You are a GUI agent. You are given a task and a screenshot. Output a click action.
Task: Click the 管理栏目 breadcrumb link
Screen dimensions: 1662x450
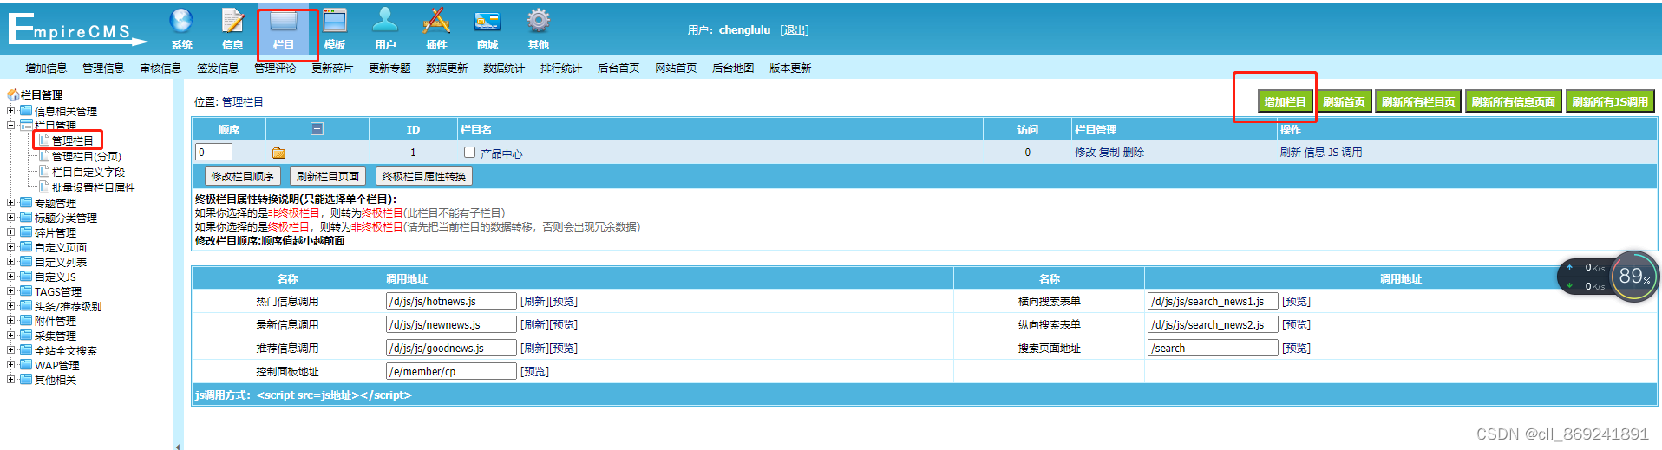point(243,102)
